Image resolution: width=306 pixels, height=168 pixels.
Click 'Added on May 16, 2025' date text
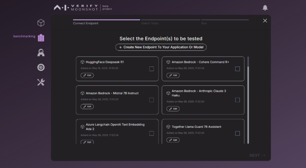pyautogui.click(x=99, y=68)
